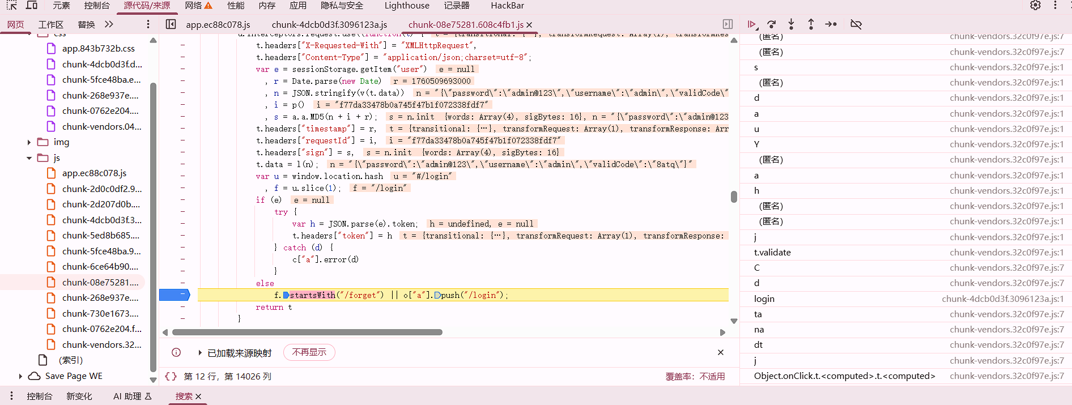1072x405 pixels.
Task: Resume script execution in debugger
Action: coord(752,24)
